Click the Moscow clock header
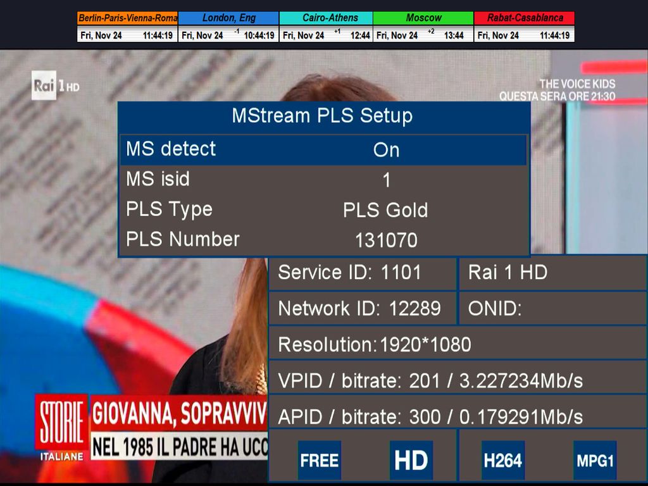This screenshot has height=486, width=648. click(423, 18)
